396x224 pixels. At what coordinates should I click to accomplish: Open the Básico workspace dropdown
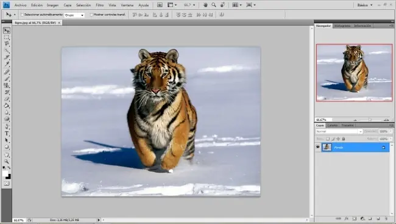pos(365,5)
